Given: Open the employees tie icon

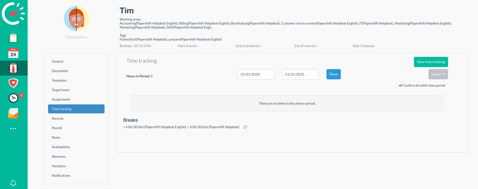Looking at the screenshot, I should pos(13,68).
